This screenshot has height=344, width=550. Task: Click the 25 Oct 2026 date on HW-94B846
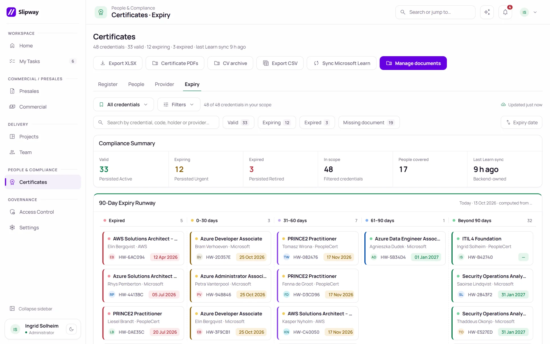pos(252,295)
